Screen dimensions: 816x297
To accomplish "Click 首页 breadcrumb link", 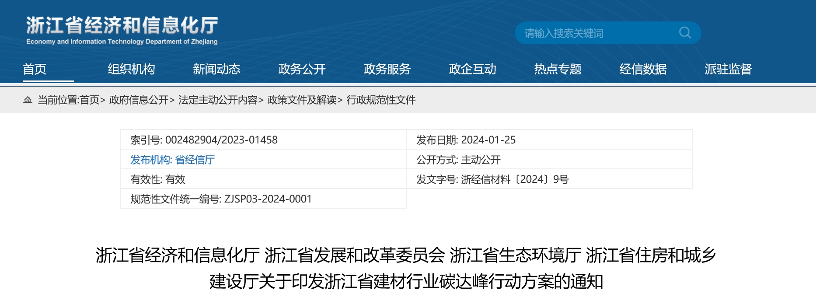I will [x=90, y=100].
